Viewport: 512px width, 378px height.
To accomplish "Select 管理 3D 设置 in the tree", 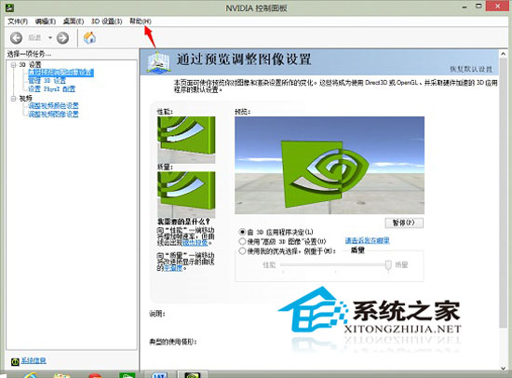I will coord(47,81).
